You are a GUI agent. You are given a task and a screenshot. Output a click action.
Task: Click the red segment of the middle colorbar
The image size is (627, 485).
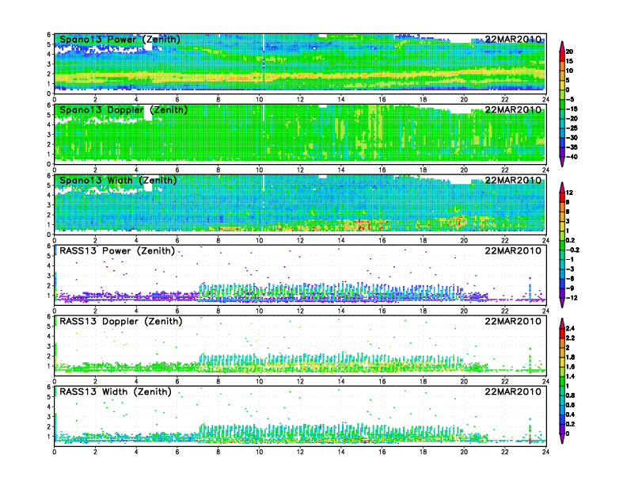pyautogui.click(x=562, y=197)
